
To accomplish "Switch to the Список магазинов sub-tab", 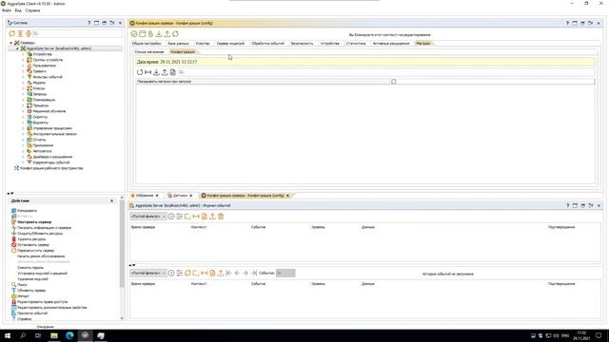I will pyautogui.click(x=149, y=52).
